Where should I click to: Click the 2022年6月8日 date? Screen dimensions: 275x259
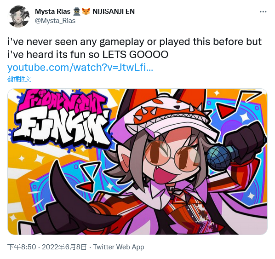point(64,247)
